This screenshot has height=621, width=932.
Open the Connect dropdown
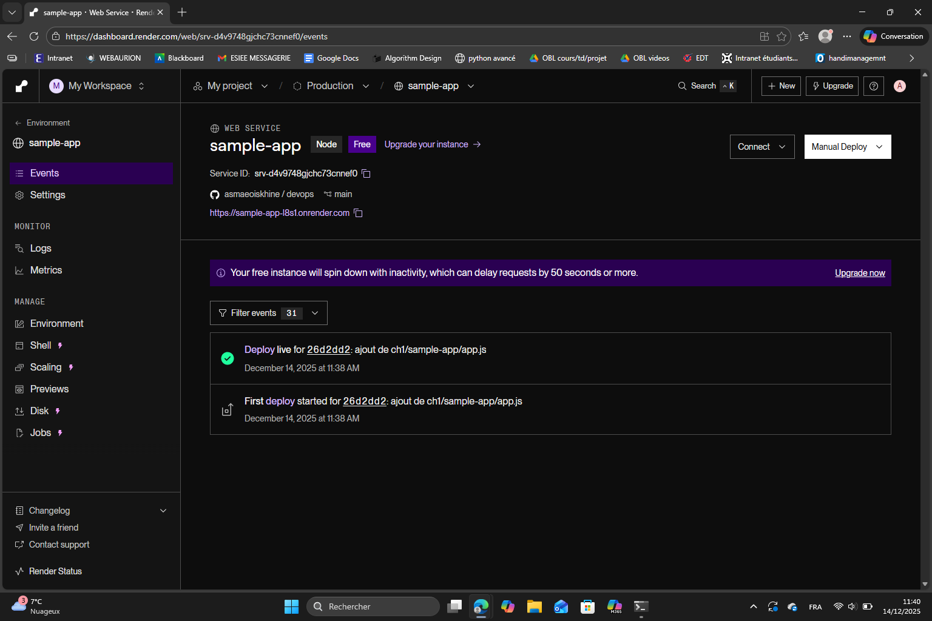761,147
